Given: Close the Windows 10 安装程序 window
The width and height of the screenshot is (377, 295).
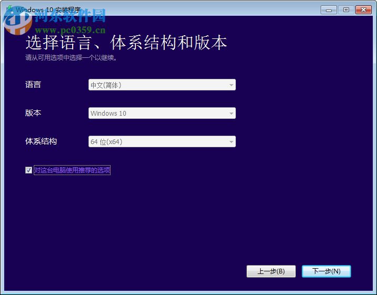Looking at the screenshot, I should pos(363,10).
